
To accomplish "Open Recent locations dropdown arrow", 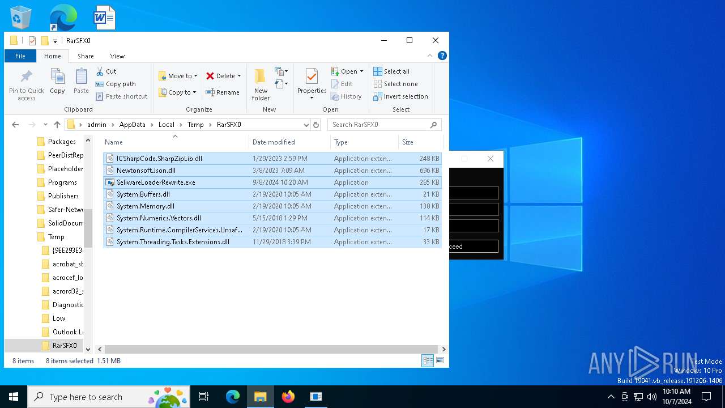I will [45, 125].
